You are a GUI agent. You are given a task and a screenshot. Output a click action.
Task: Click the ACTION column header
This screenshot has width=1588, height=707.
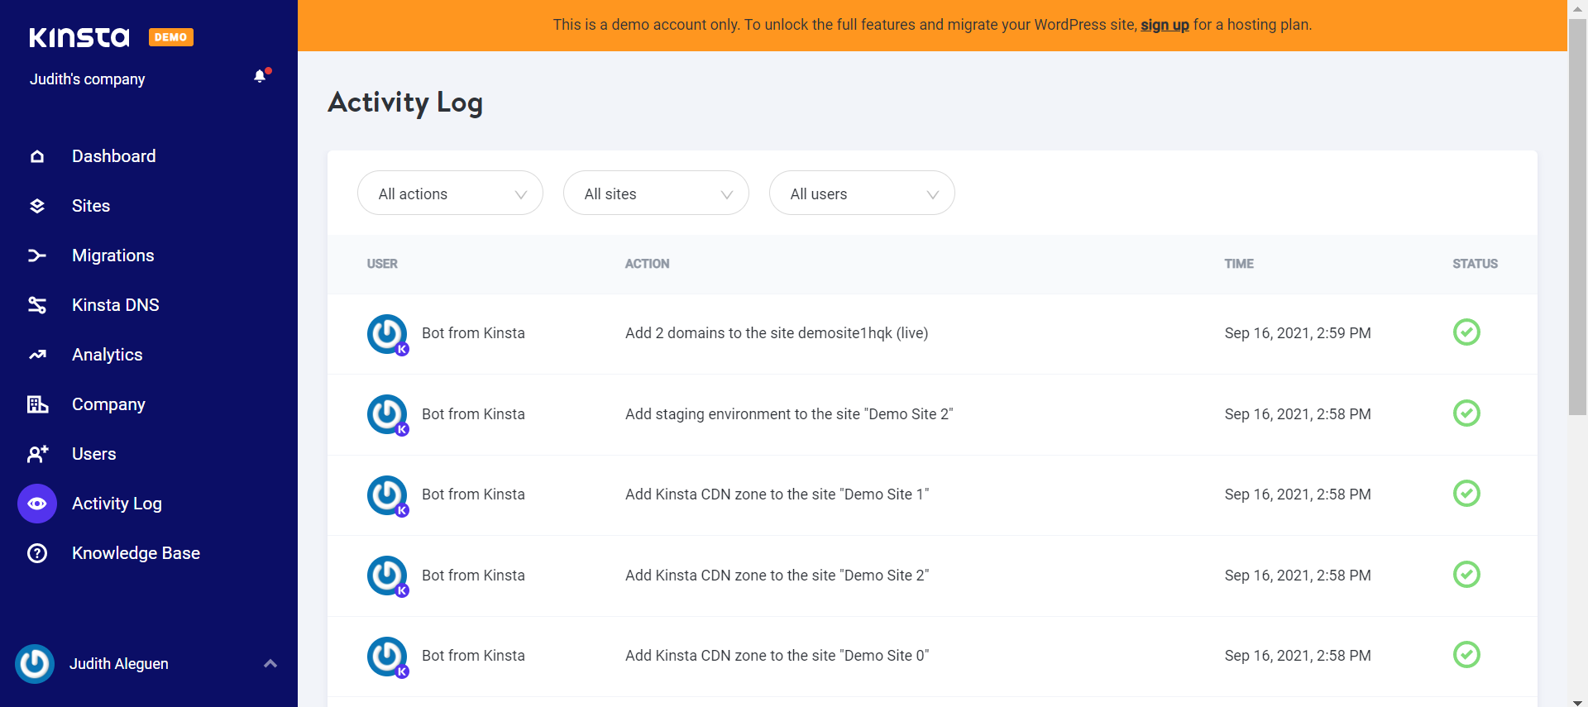tap(647, 264)
